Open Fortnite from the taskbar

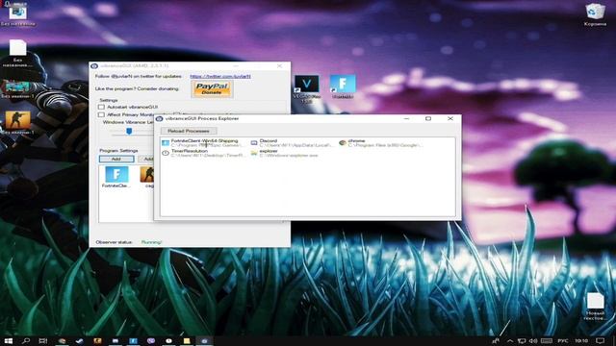click(133, 341)
